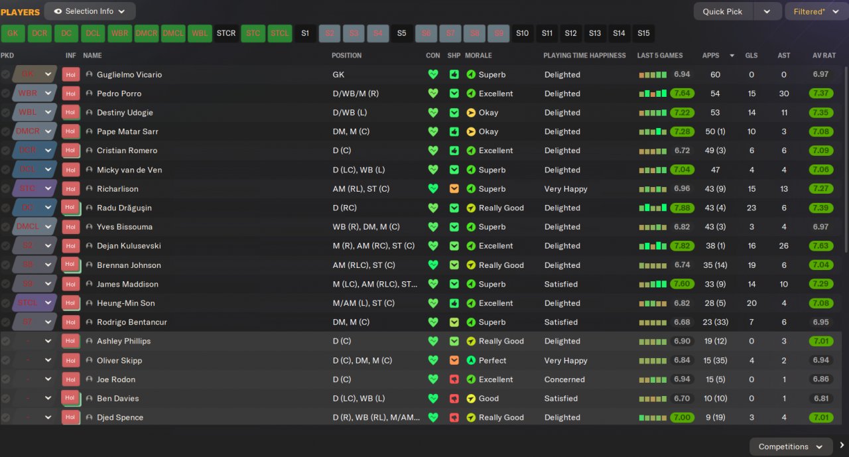
Task: Click the Quick Pick button
Action: 723,11
